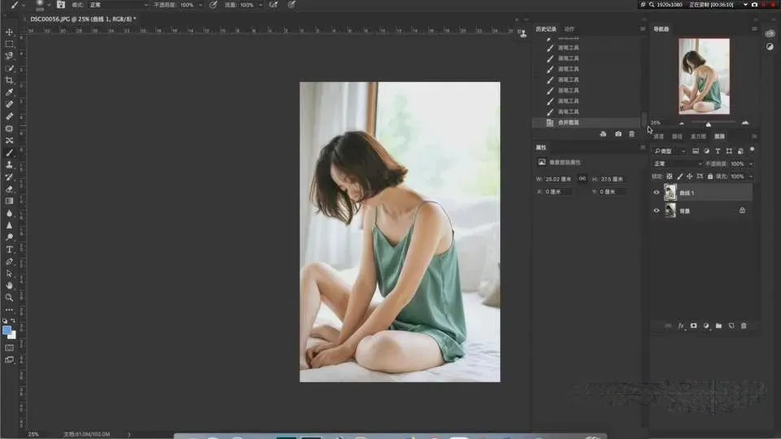
Task: Select the Move tool
Action: tap(10, 33)
